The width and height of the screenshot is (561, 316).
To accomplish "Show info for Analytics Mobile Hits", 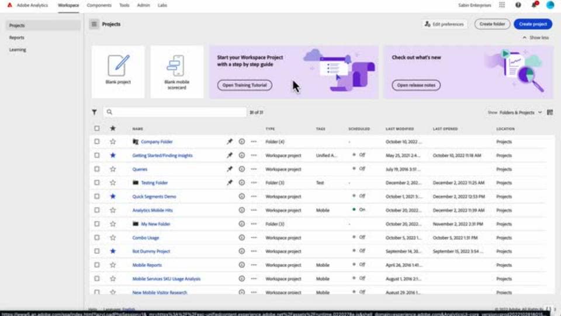I will click(x=242, y=210).
